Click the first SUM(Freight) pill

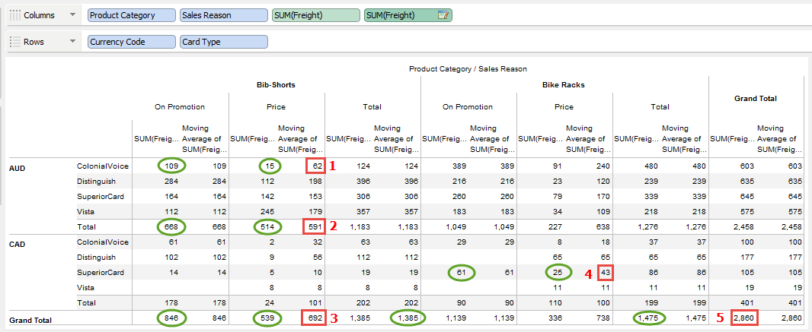point(315,15)
